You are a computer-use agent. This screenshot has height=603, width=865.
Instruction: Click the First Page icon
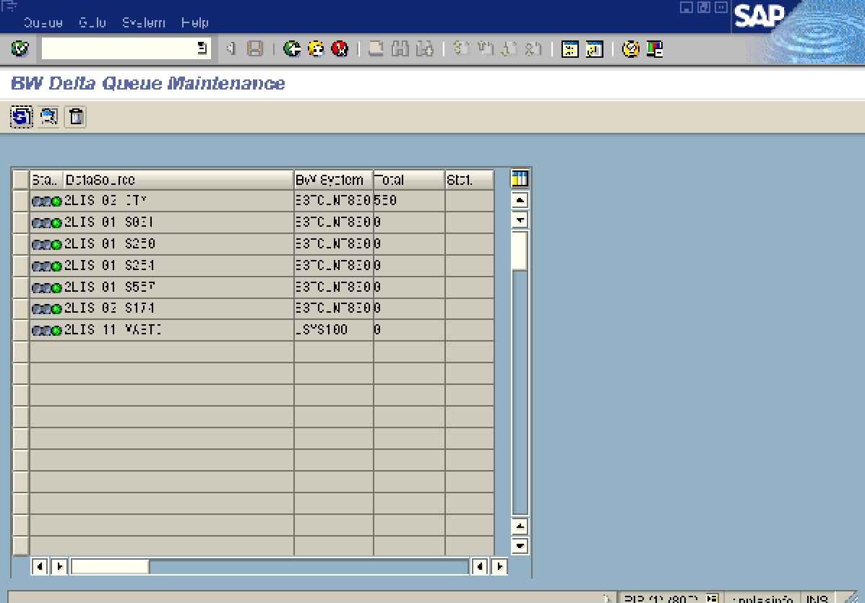(x=460, y=48)
